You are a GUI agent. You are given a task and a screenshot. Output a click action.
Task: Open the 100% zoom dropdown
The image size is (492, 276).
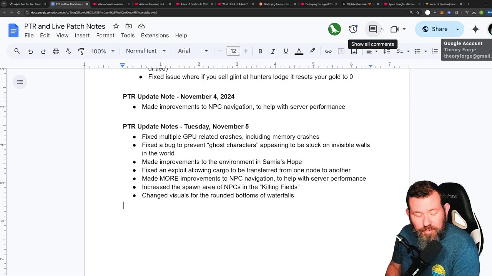(103, 51)
